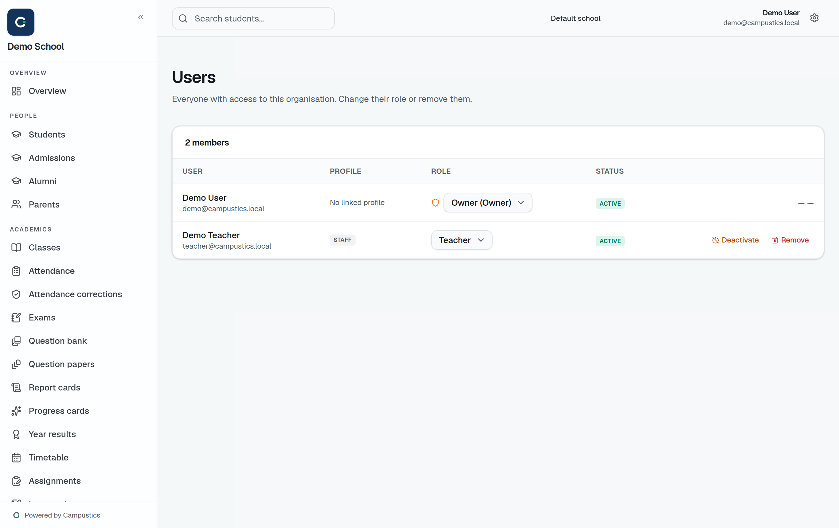Deactivate the Demo Teacher account
This screenshot has width=839, height=528.
735,240
